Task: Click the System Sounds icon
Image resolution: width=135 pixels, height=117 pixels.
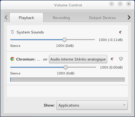Action: pyautogui.click(x=12, y=32)
